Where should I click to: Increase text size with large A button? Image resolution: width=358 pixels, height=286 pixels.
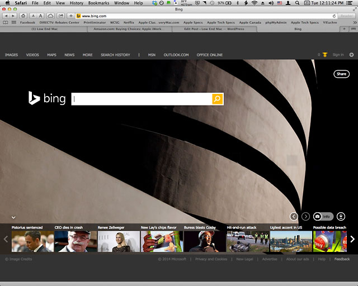click(x=40, y=16)
